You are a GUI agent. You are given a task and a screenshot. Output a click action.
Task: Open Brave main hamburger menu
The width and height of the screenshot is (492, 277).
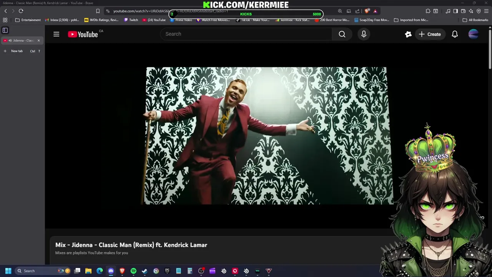tap(486, 11)
